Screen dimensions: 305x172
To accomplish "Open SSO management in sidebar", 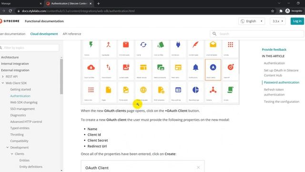I will point(22,109).
